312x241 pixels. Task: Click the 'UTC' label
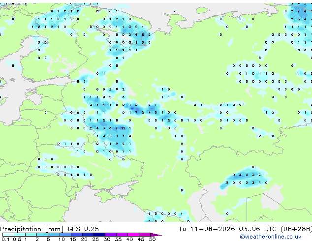270,229
